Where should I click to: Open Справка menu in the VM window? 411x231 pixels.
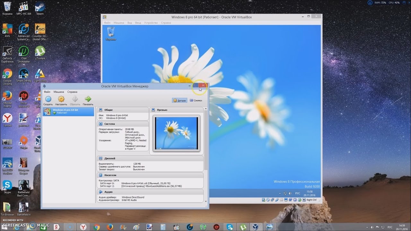tap(166, 23)
